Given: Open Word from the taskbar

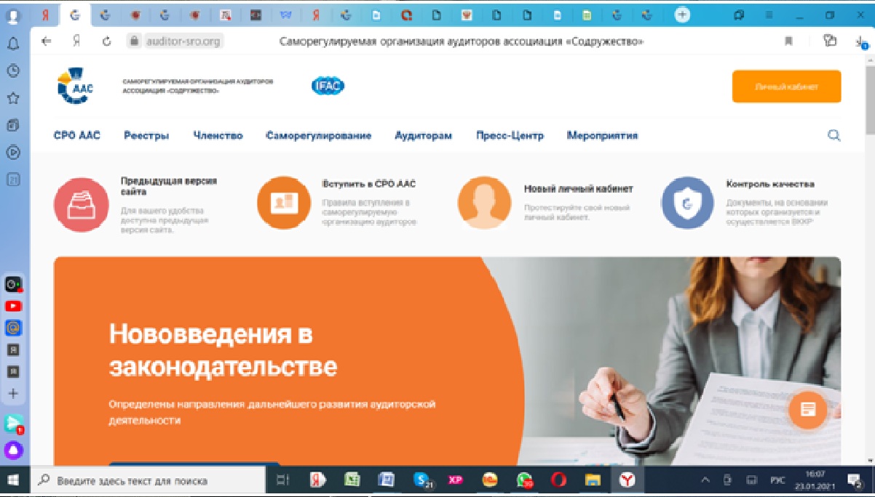Looking at the screenshot, I should 386,480.
